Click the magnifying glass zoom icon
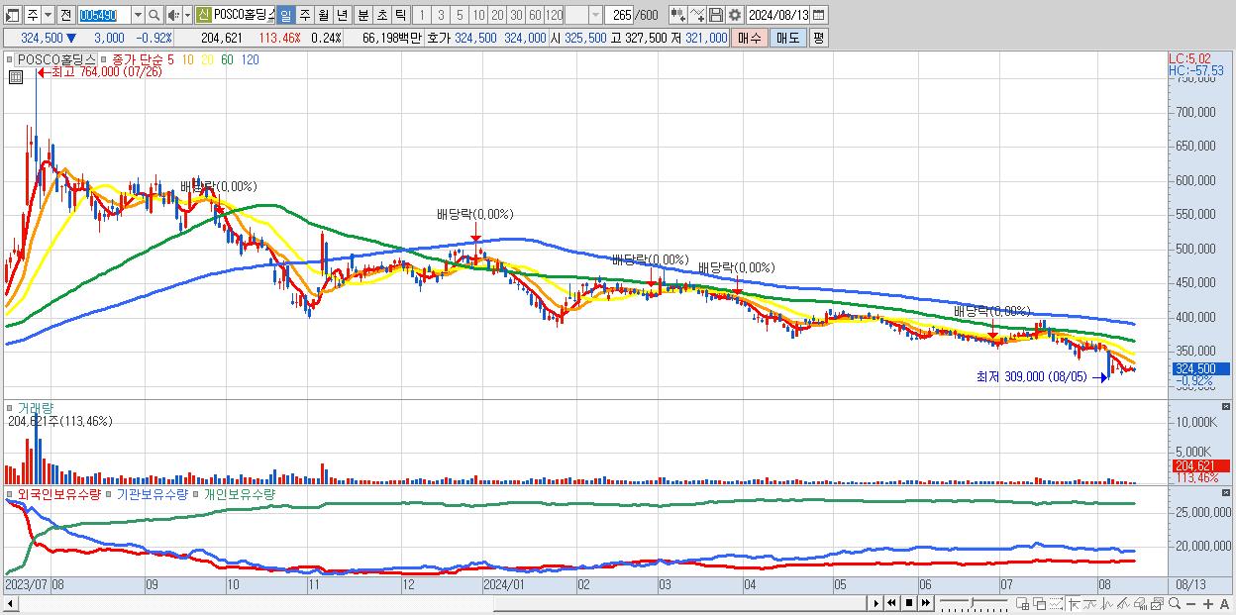This screenshot has height=615, width=1236. pos(1175,603)
